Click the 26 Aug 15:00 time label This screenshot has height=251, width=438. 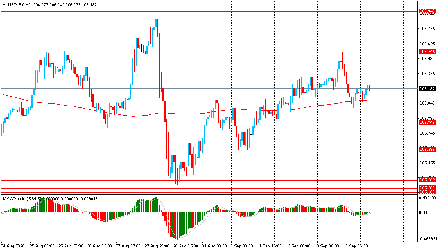point(100,246)
